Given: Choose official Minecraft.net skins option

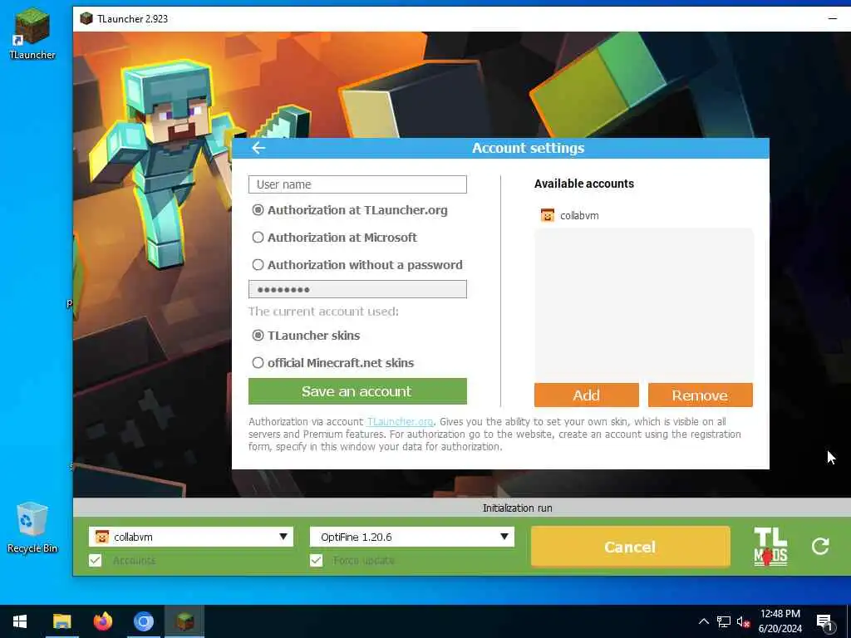Looking at the screenshot, I should coord(333,363).
